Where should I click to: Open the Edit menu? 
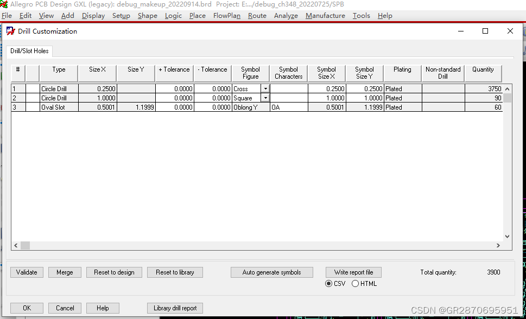[x=26, y=16]
